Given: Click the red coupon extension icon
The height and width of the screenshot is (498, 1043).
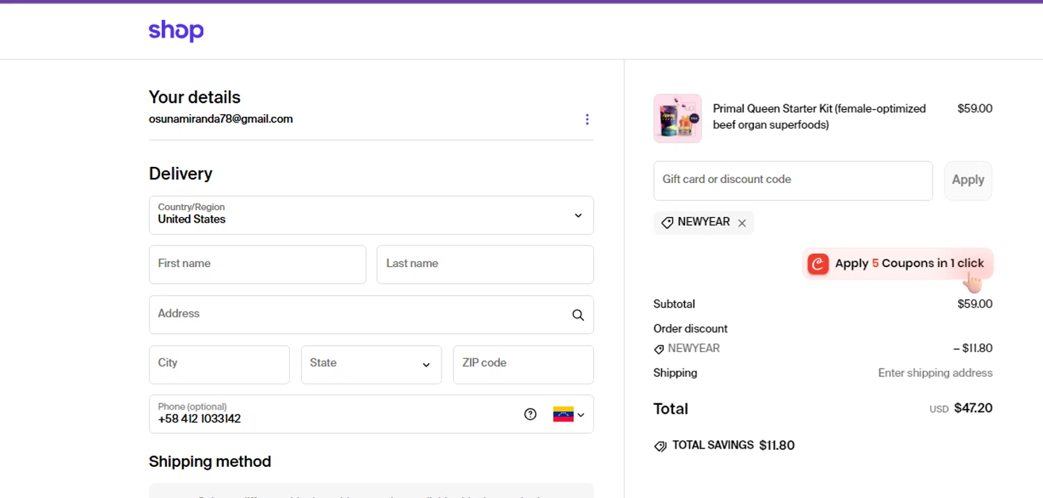Looking at the screenshot, I should coord(818,264).
